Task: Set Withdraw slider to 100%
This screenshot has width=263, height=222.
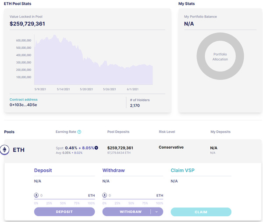Action: pyautogui.click(x=160, y=203)
